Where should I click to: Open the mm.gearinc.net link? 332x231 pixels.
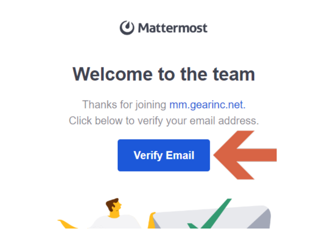pos(207,104)
